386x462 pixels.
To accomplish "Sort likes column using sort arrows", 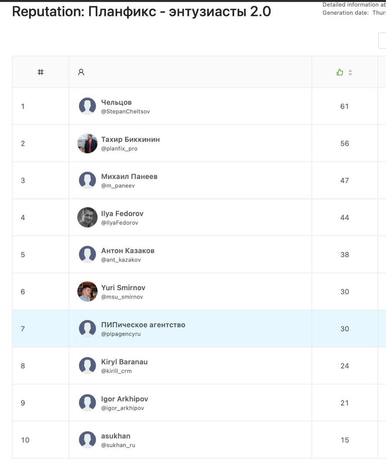I will (x=350, y=72).
